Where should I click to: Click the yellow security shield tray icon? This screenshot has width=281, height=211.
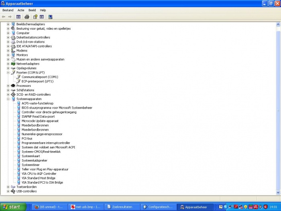[x=246, y=207]
